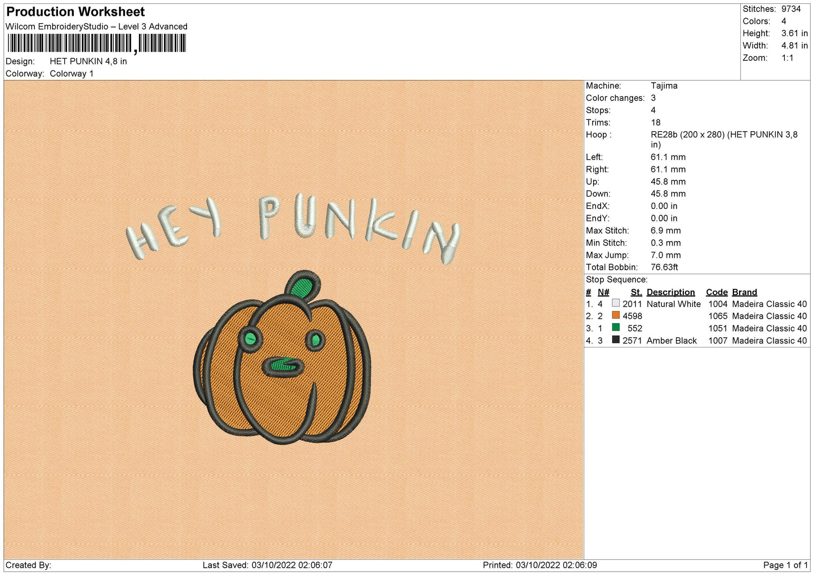814x575 pixels.
Task: Click the stitch count 4598 in row 2
Action: click(632, 317)
